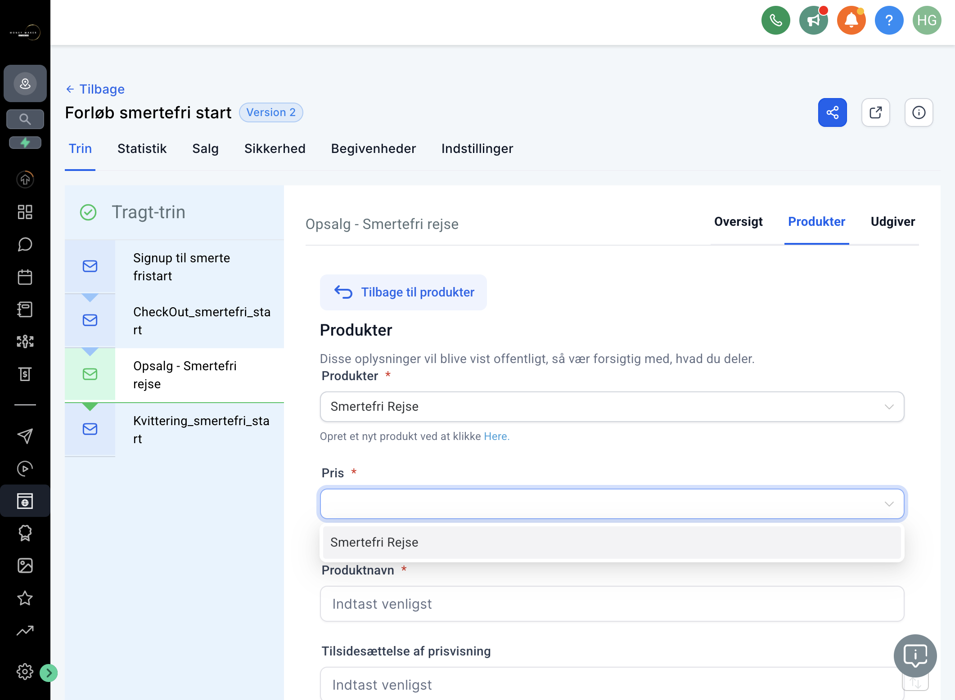The image size is (955, 700).
Task: Open the calendar icon in sidebar
Action: coord(25,277)
